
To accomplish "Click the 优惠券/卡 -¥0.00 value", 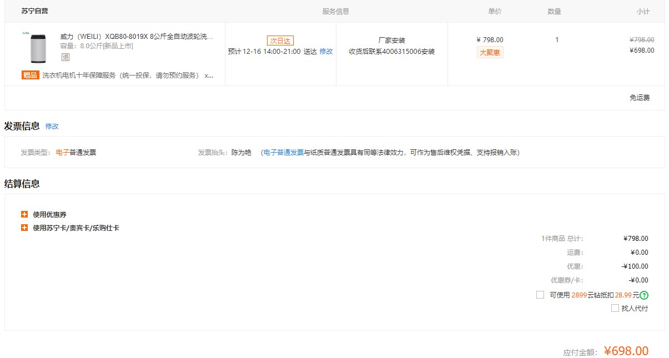I will (638, 280).
